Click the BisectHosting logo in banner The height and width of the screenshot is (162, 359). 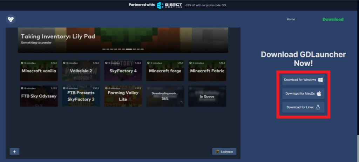[170, 5]
